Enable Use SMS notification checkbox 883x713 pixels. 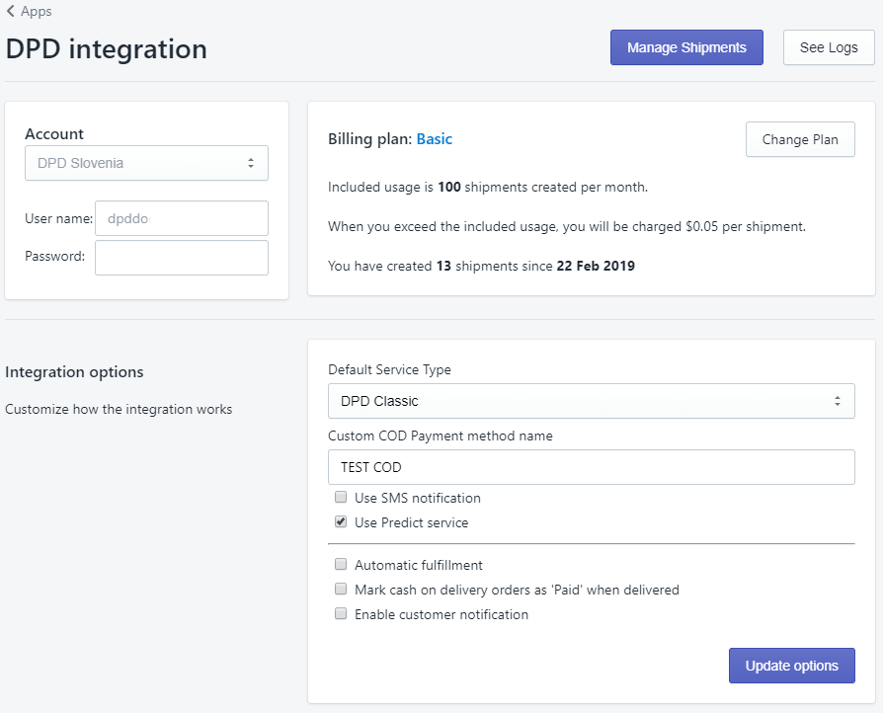pyautogui.click(x=341, y=498)
